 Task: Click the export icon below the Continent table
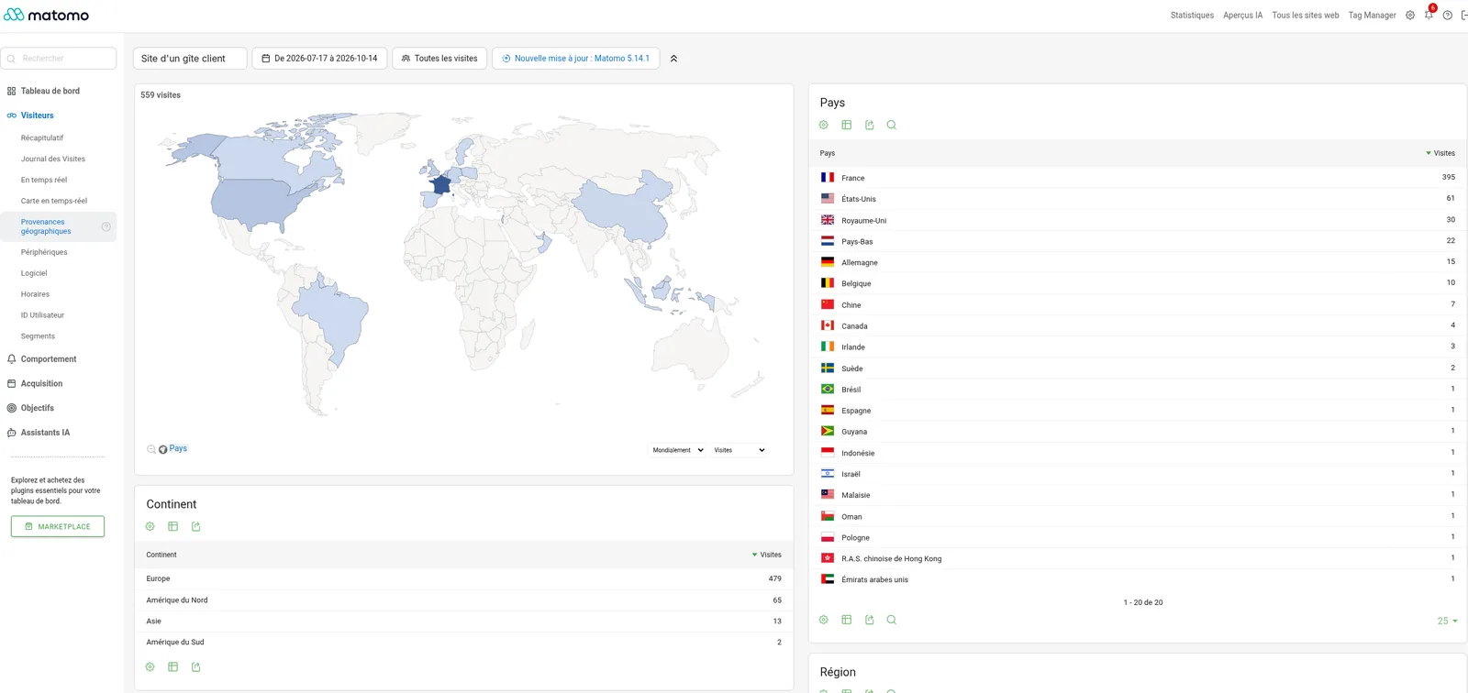[196, 666]
